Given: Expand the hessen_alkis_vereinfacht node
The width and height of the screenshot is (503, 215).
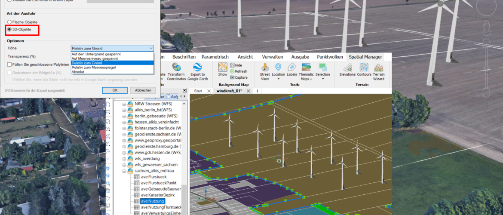Looking at the screenshot, I should pyautogui.click(x=124, y=122).
